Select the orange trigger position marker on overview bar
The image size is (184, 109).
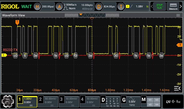point(81,14)
